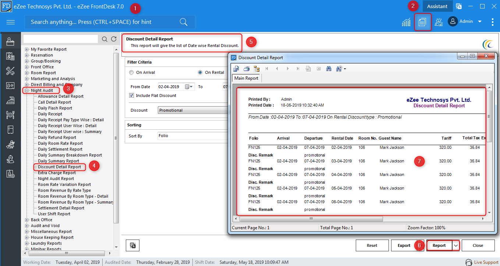The image size is (500, 266).
Task: Open the bar chart analytics icon
Action: 406,22
